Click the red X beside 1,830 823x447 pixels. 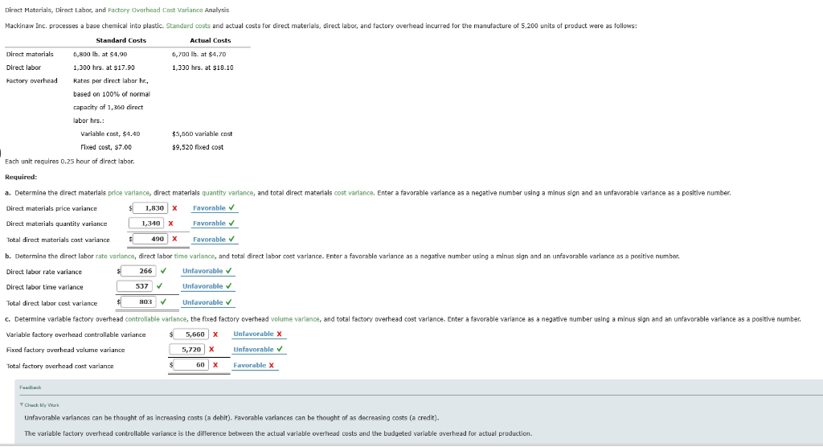tap(174, 208)
